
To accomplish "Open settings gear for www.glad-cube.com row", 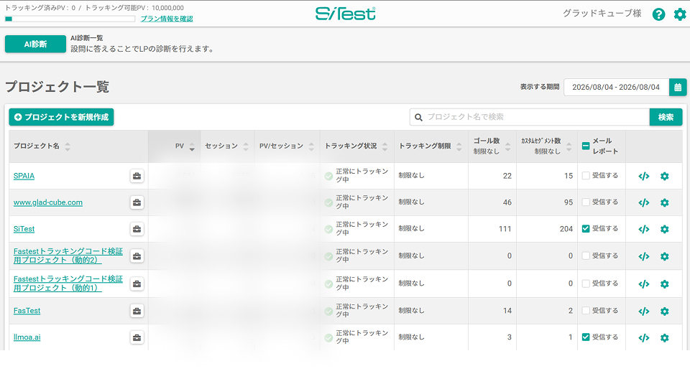I will point(664,202).
